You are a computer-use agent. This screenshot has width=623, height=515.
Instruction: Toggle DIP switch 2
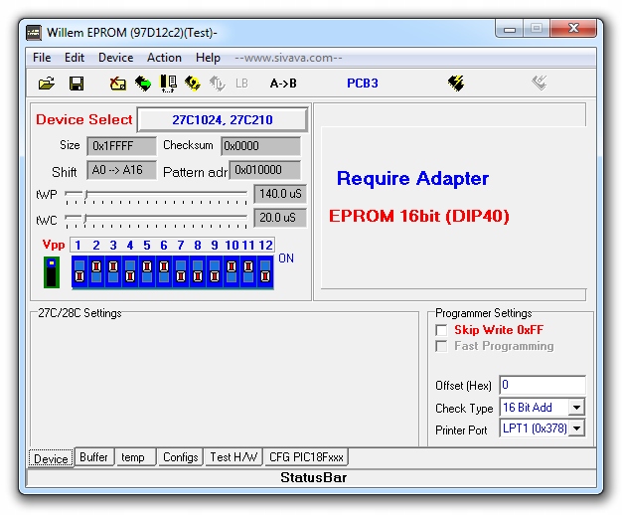click(96, 271)
